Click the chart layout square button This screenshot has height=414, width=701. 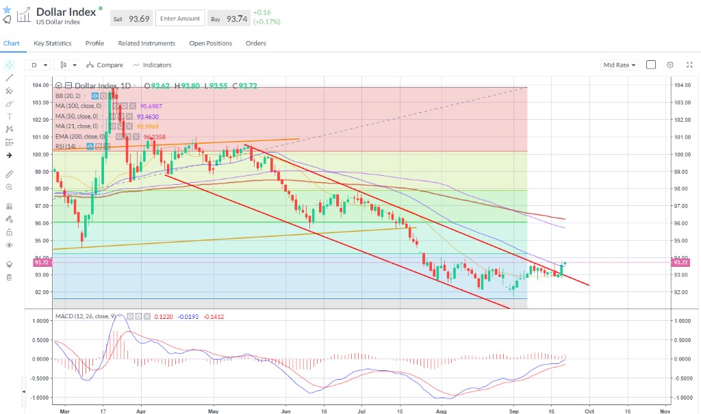click(x=651, y=65)
